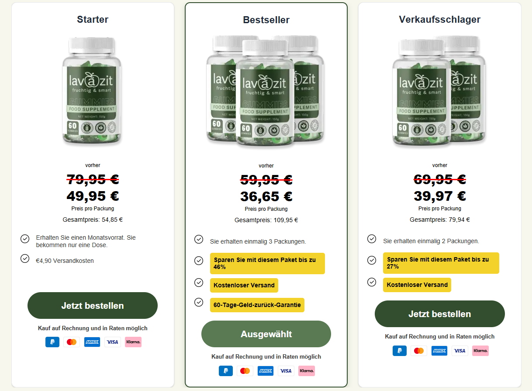Click the yellow Kostenloser Versand badge in Verkaufsschlager
The height and width of the screenshot is (391, 532).
click(x=417, y=285)
